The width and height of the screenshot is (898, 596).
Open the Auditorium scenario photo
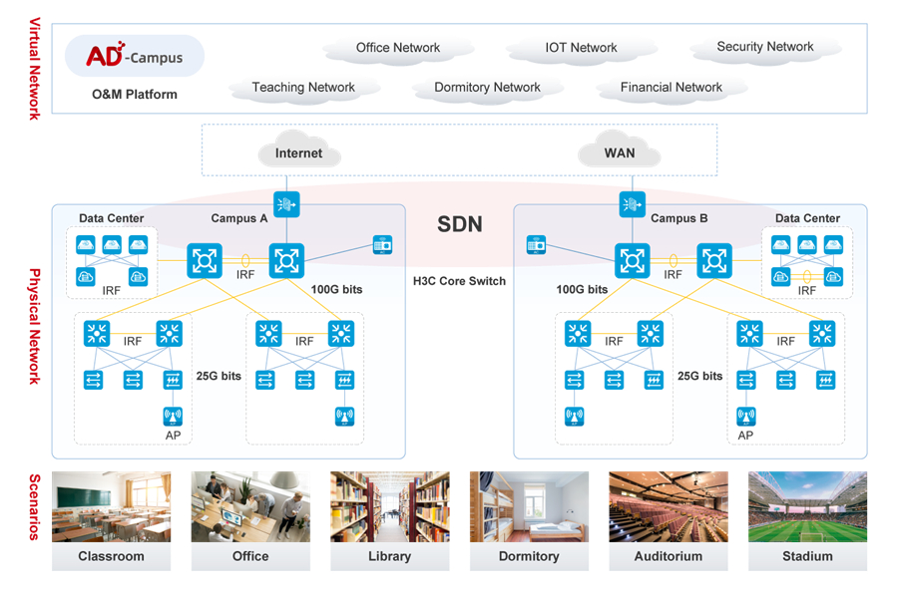click(669, 506)
